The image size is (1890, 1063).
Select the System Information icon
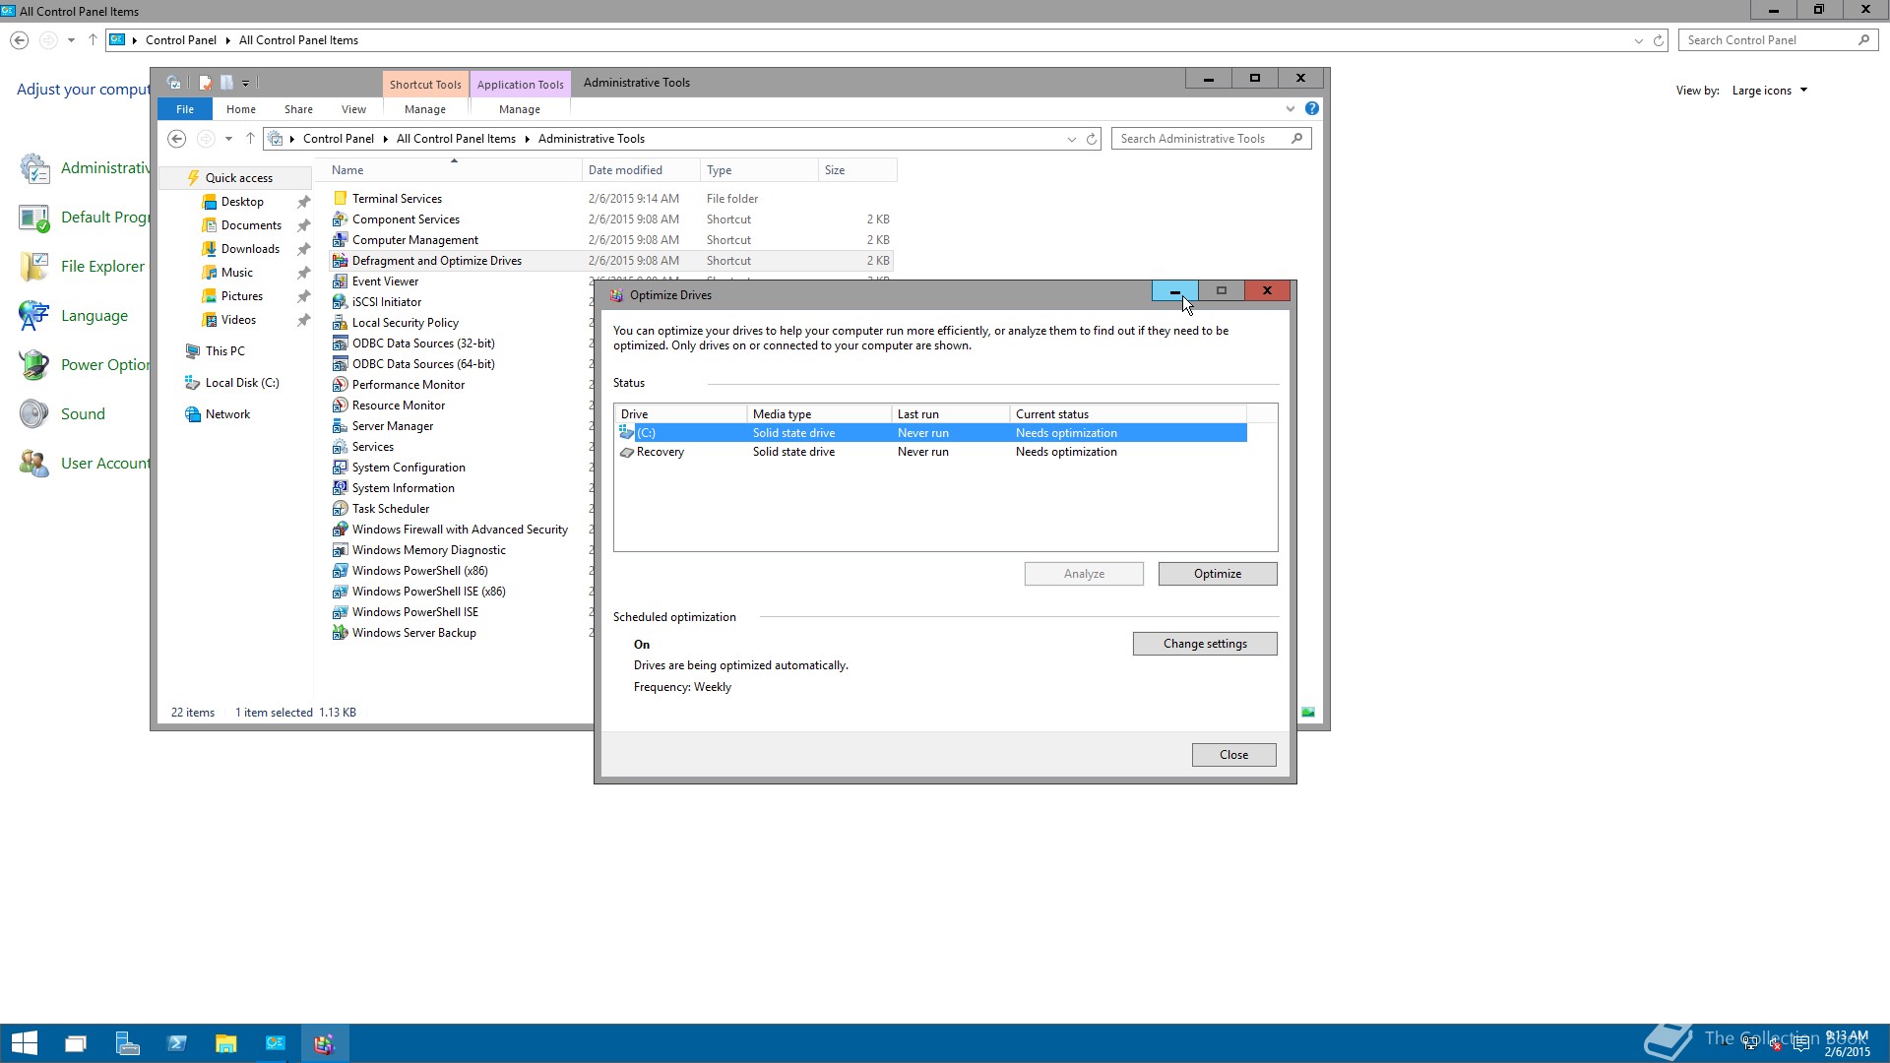340,487
